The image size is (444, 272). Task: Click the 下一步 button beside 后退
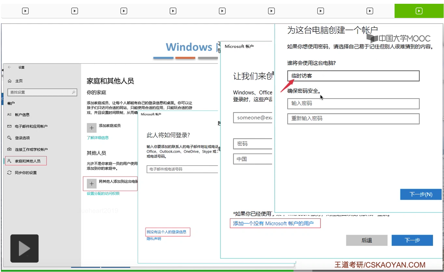pyautogui.click(x=412, y=240)
